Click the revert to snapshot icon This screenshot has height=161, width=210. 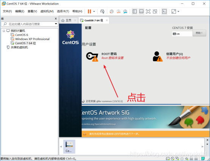pos(118,11)
